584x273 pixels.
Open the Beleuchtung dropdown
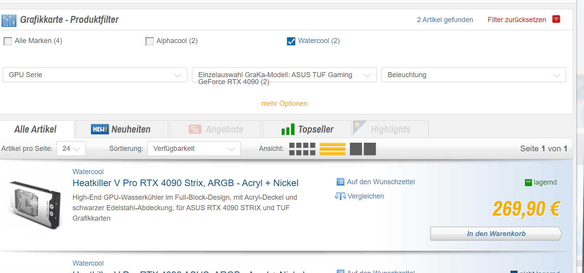coord(474,75)
